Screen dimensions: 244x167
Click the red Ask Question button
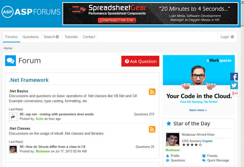click(140, 61)
